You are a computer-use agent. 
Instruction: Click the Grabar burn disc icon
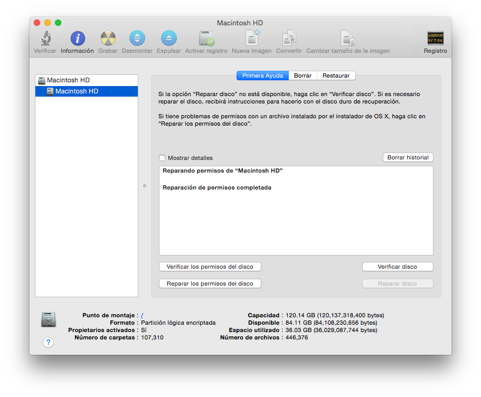108,39
